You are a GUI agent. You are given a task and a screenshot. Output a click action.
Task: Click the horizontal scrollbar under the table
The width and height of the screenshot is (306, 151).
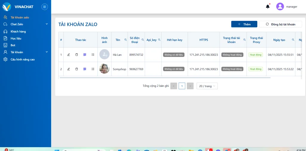tap(165, 78)
